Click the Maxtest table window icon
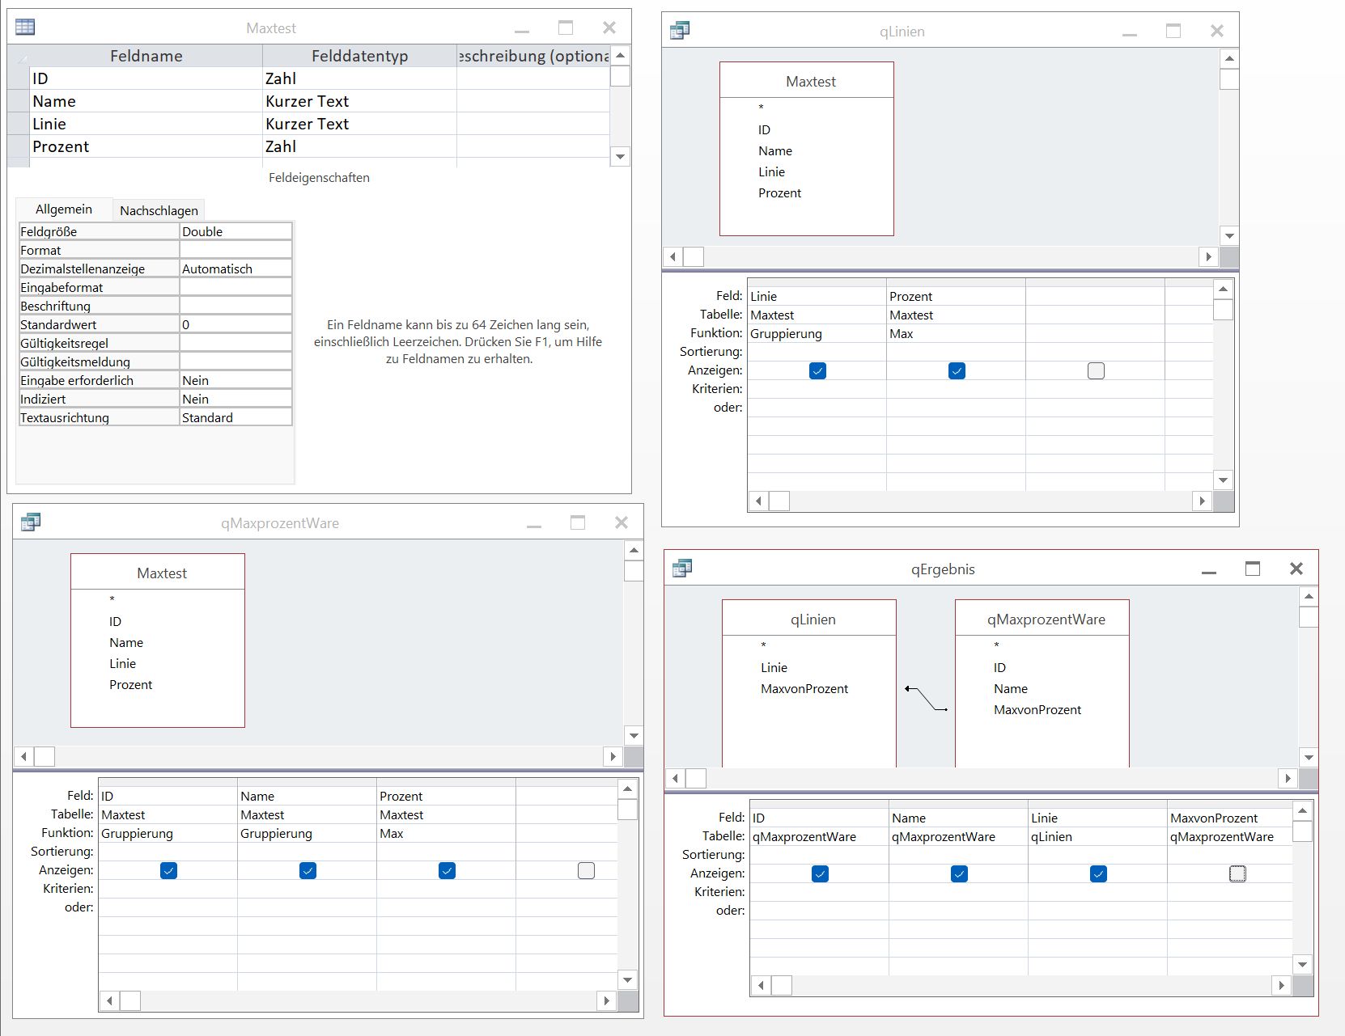 pyautogui.click(x=25, y=27)
